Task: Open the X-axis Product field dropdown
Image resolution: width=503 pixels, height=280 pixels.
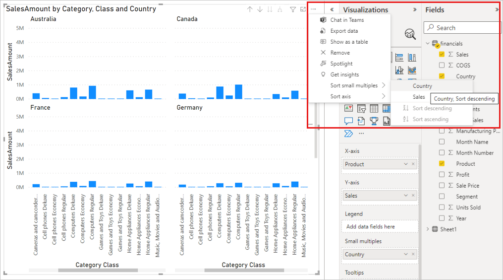Action: (x=406, y=164)
